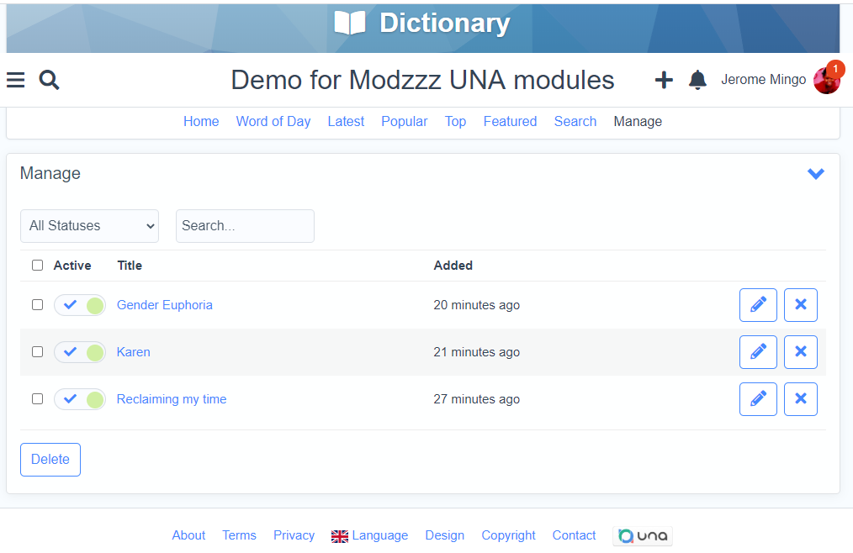Switch to the Featured tab
This screenshot has width=853, height=553.
click(x=510, y=122)
